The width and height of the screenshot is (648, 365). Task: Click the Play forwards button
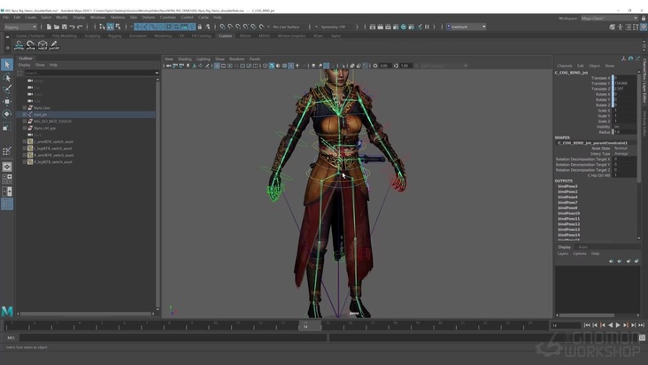click(x=618, y=326)
